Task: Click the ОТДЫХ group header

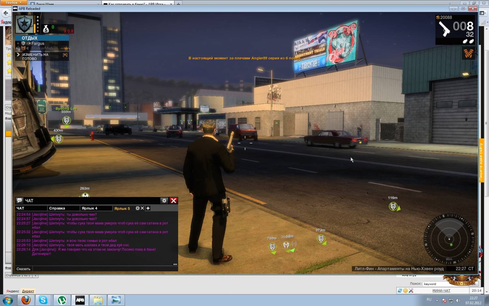Action: click(x=42, y=38)
